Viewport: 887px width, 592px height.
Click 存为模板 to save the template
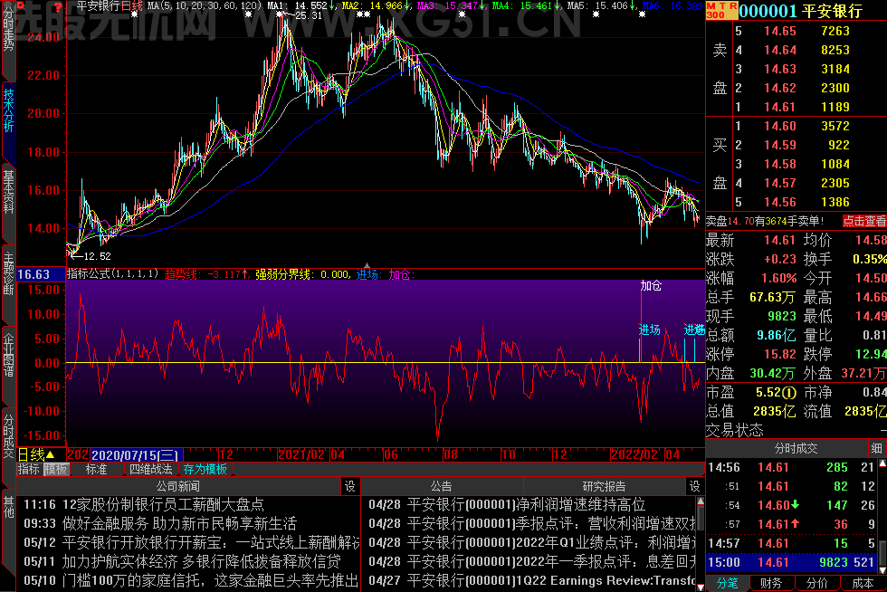click(205, 469)
